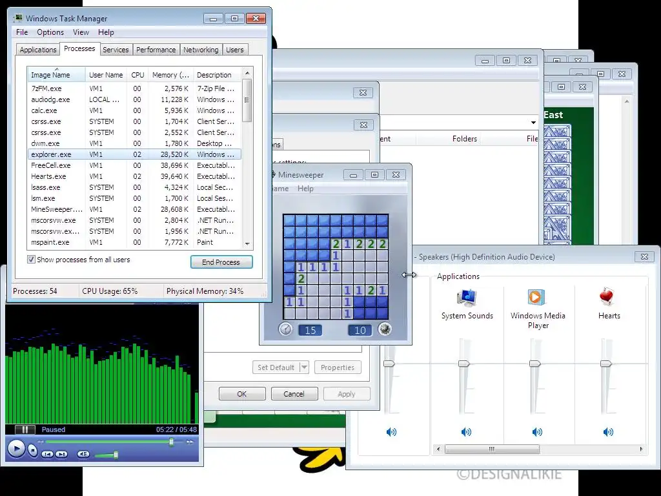Open the Minesweeper Help menu
The height and width of the screenshot is (496, 661).
tap(305, 189)
